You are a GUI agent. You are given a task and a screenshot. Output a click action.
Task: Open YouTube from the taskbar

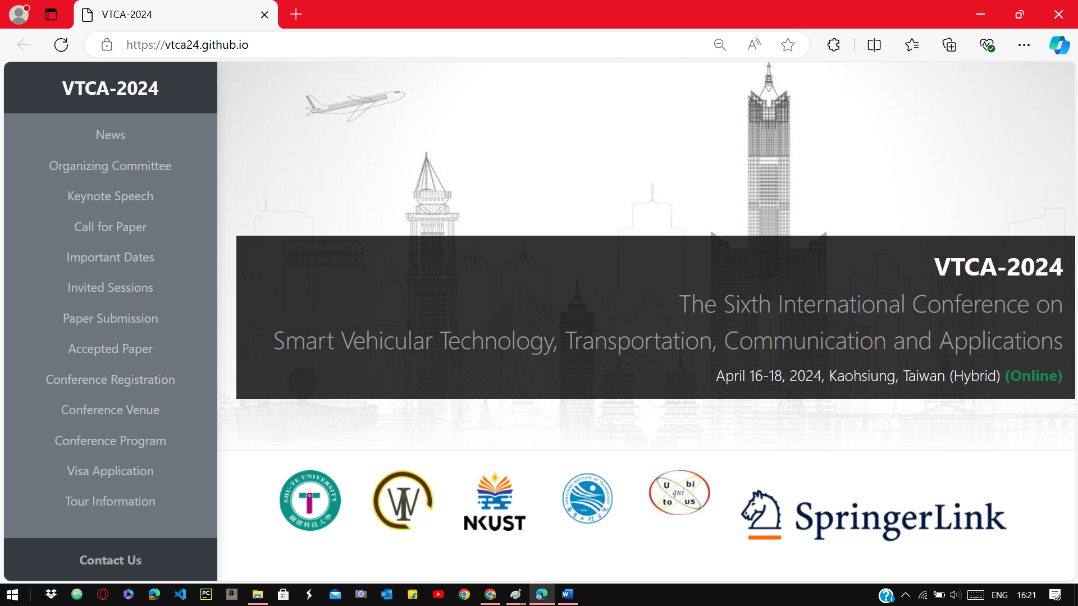coord(438,594)
